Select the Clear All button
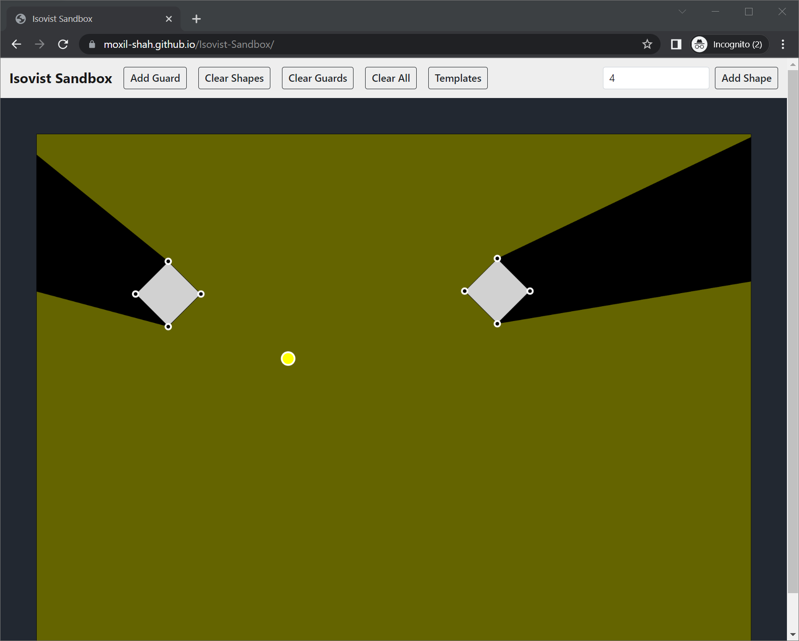This screenshot has width=799, height=641. click(x=391, y=78)
